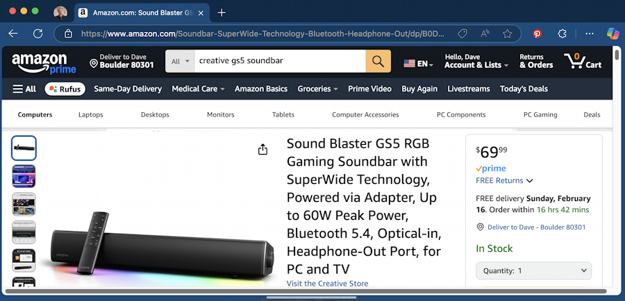Click the browser address URL
The width and height of the screenshot is (625, 301).
pos(262,34)
